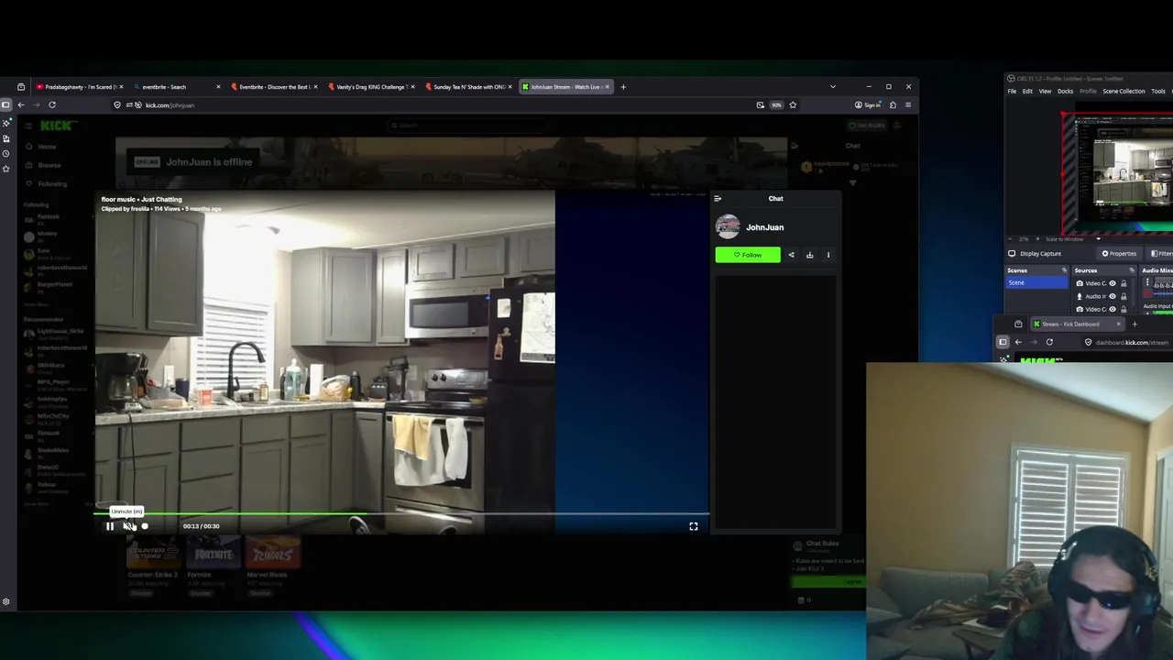Switch to the Eventbrite - Discover the Best tab
This screenshot has width=1173, height=660.
pos(274,87)
